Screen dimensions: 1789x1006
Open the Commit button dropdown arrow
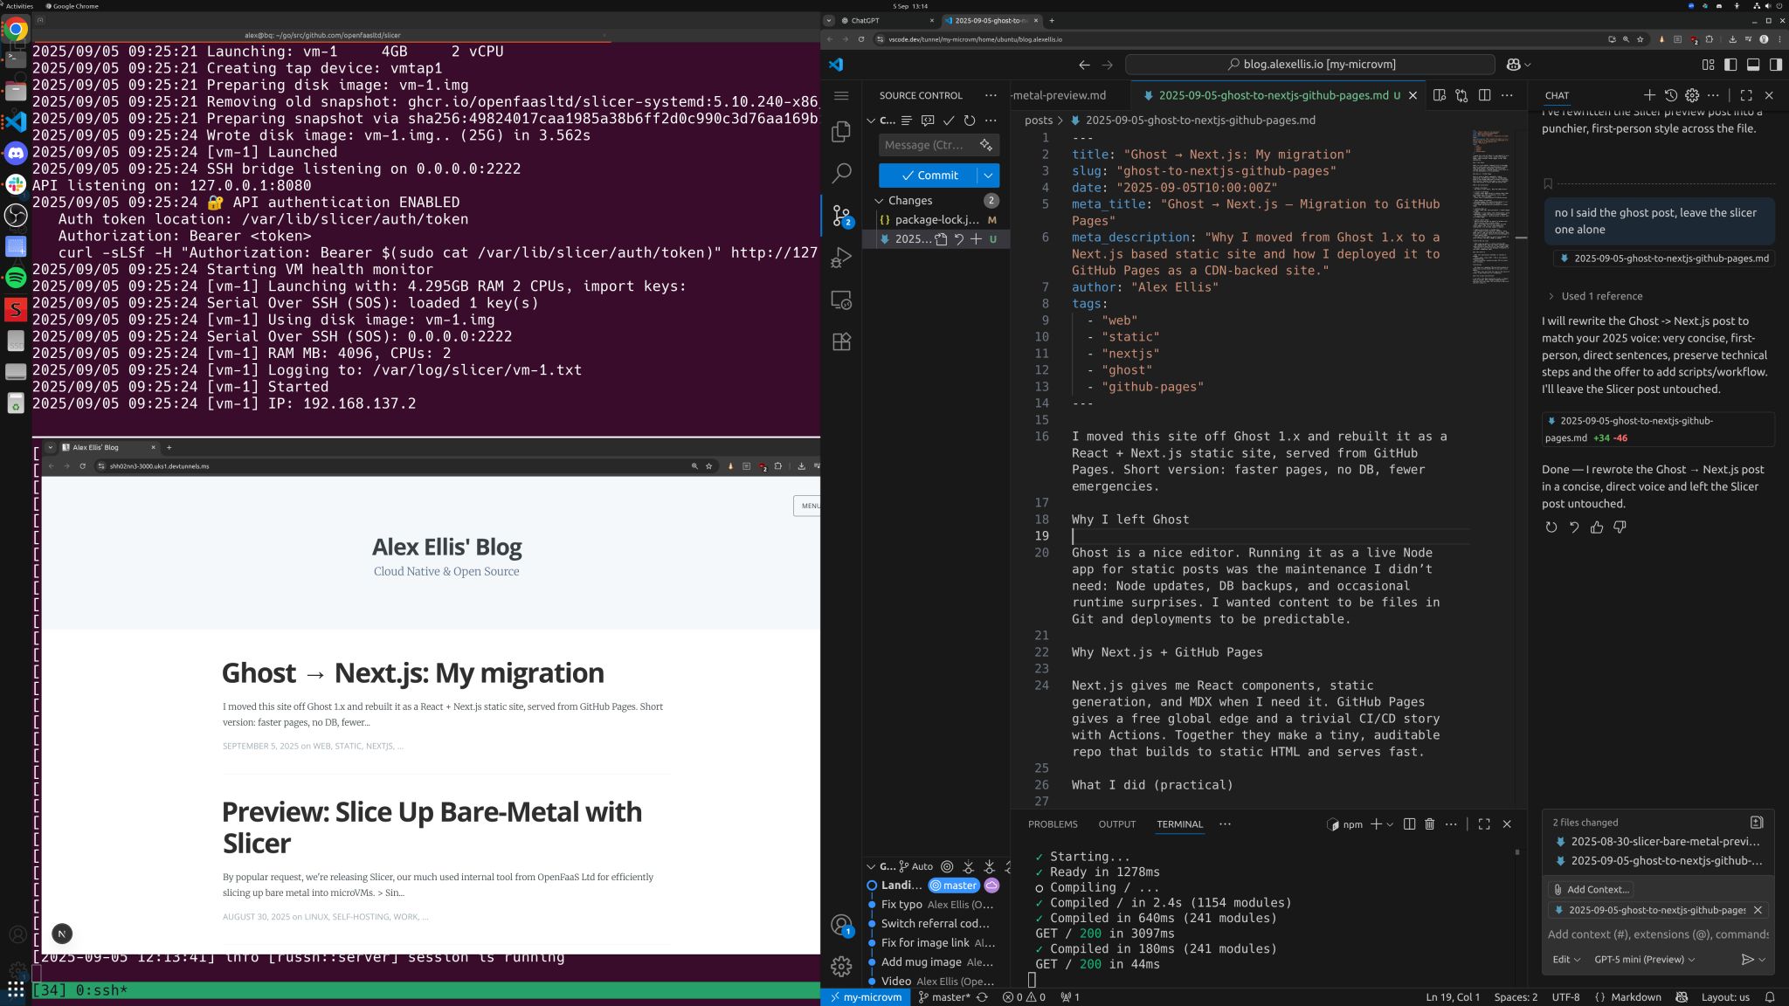pyautogui.click(x=988, y=176)
